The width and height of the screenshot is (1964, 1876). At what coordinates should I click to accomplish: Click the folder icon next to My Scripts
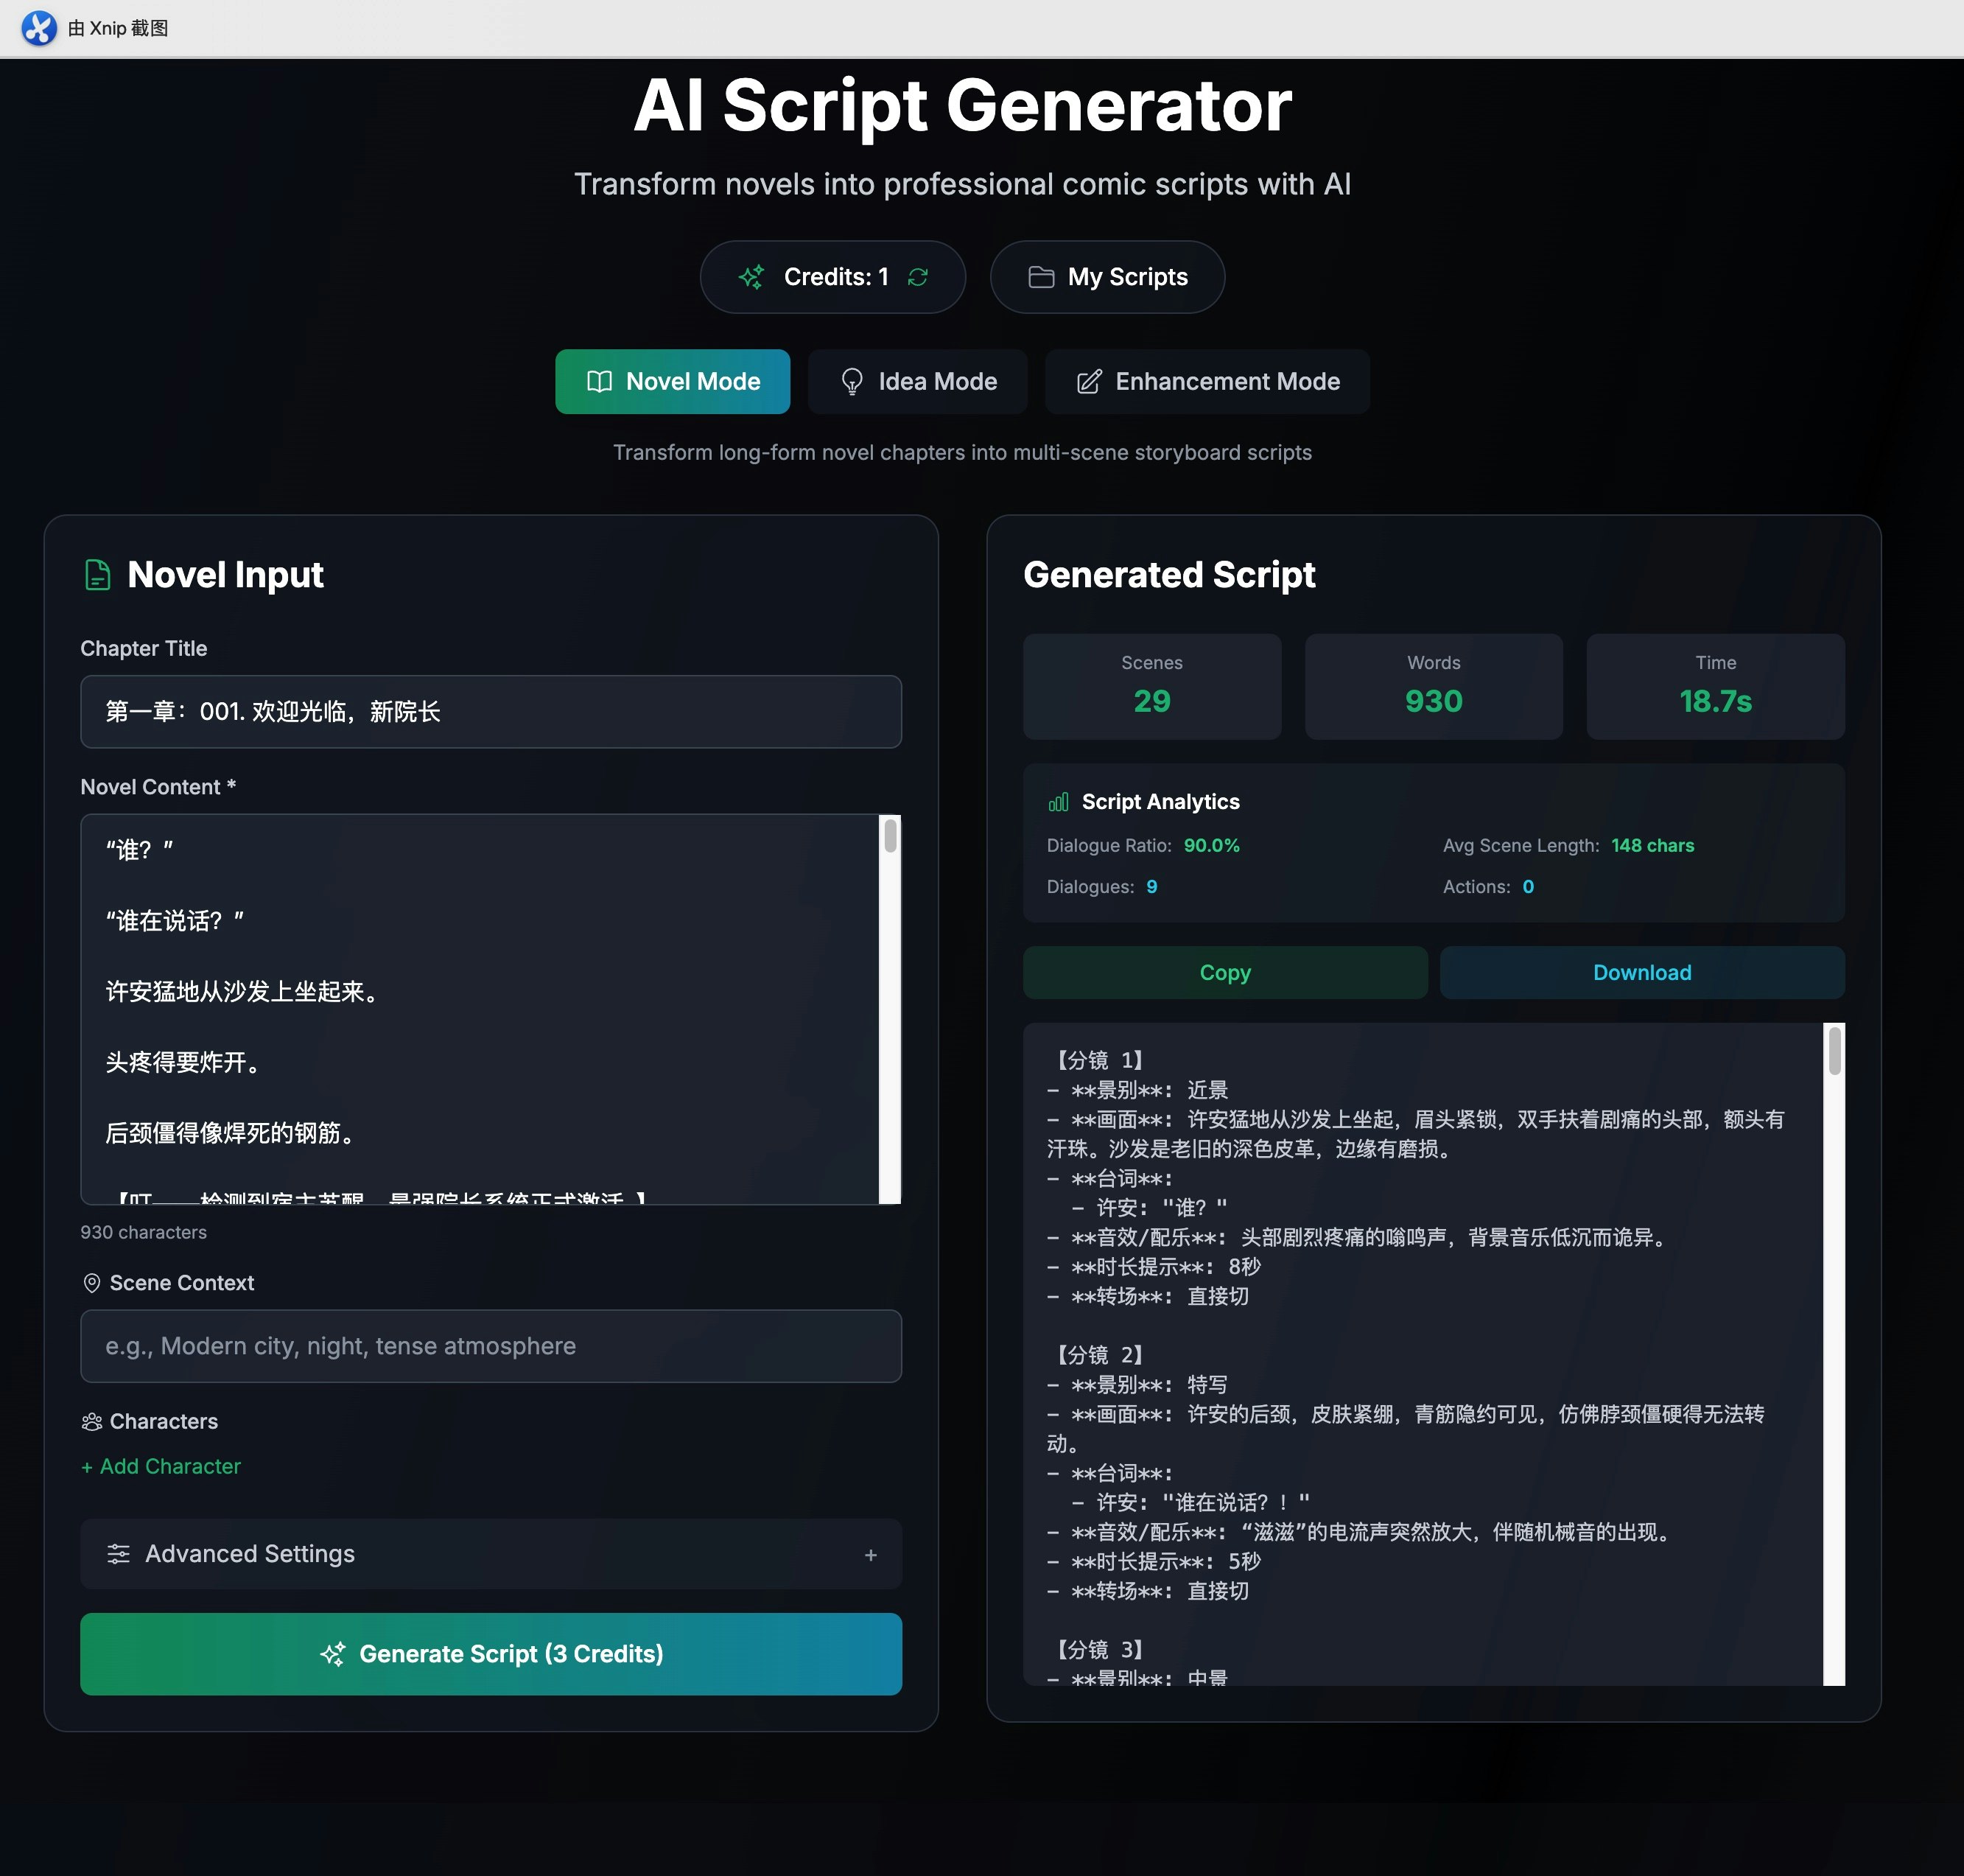pos(1042,277)
